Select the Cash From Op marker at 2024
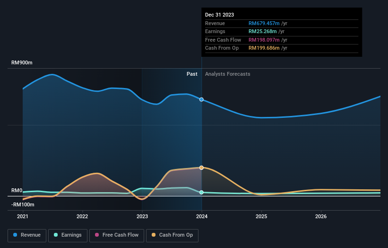The height and width of the screenshot is (248, 388). tap(201, 168)
